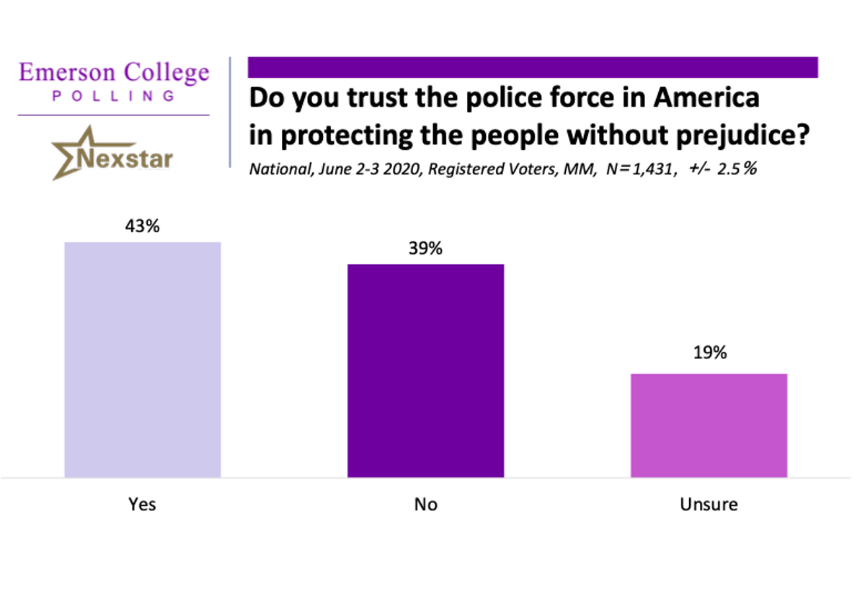Viewport: 865px width, 599px height.
Task: Click the 39% data label
Action: [425, 249]
